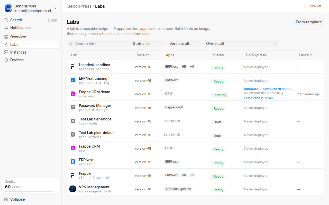Open the VPN Management lab name

pyautogui.click(x=94, y=187)
